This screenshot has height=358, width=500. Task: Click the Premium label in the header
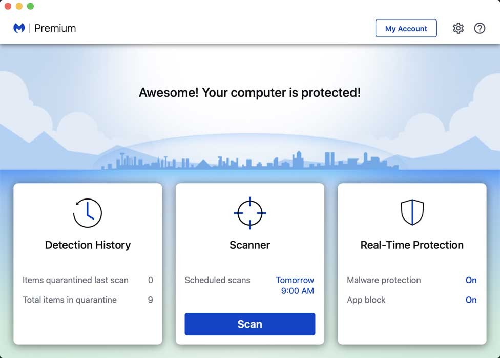pyautogui.click(x=54, y=28)
